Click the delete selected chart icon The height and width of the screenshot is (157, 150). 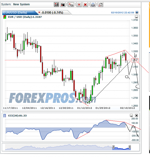79,5
